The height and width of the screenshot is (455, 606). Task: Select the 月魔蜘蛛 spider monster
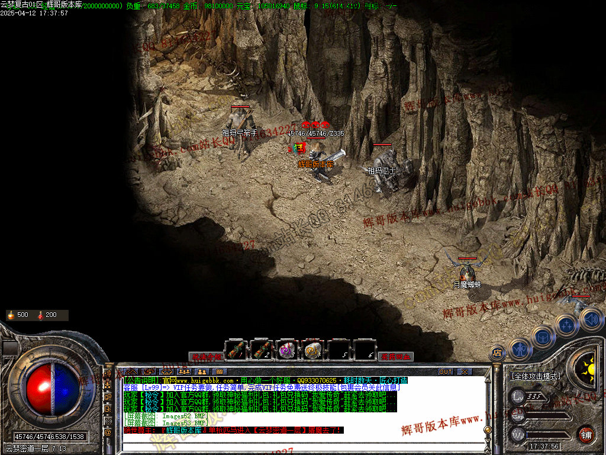coord(467,271)
